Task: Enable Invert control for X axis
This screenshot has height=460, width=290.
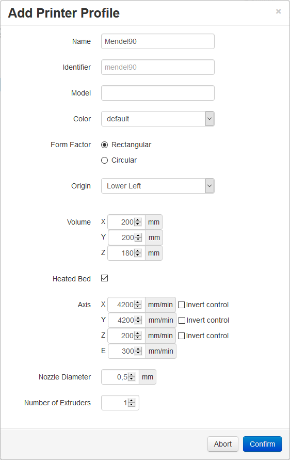Action: [182, 305]
